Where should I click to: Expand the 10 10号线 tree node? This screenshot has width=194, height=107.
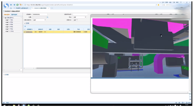[6, 31]
